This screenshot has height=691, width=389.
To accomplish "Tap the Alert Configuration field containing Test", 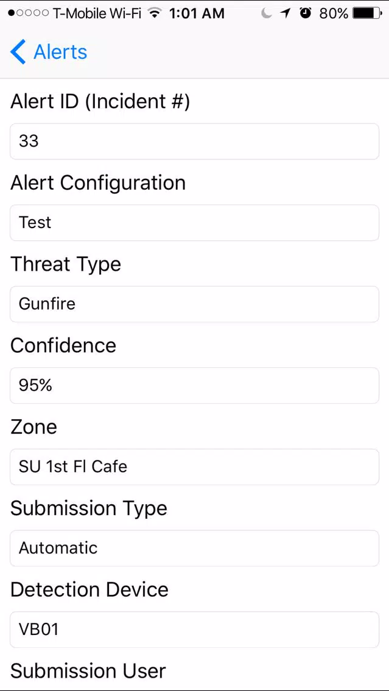I will click(x=195, y=223).
